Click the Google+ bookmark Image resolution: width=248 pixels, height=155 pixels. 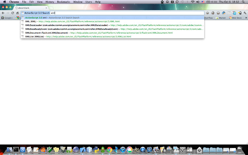click(x=7, y=18)
